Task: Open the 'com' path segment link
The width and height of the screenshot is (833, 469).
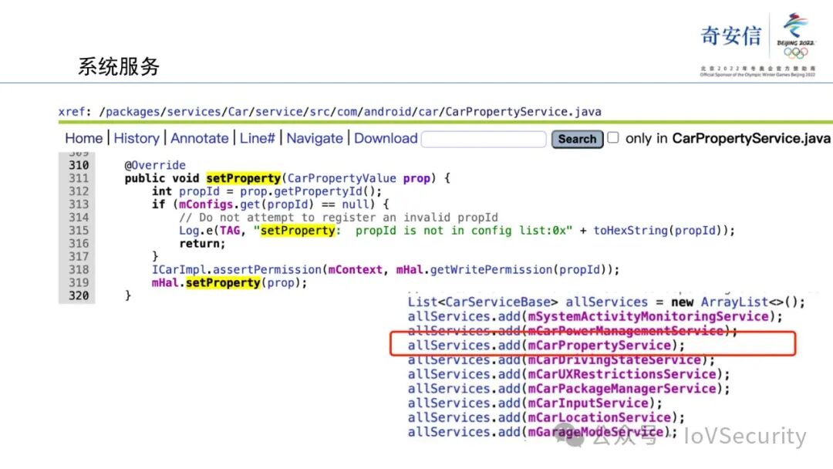Action: pyautogui.click(x=347, y=112)
